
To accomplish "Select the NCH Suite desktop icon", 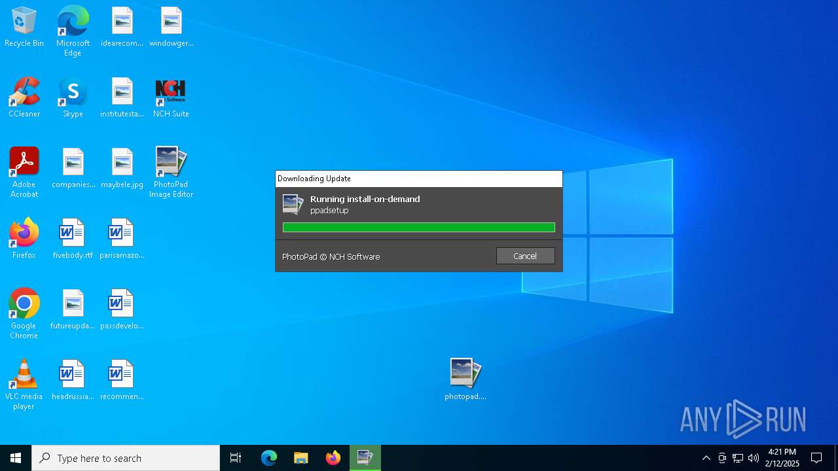I will coord(171,98).
